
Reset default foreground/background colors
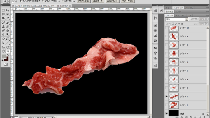[2, 60]
